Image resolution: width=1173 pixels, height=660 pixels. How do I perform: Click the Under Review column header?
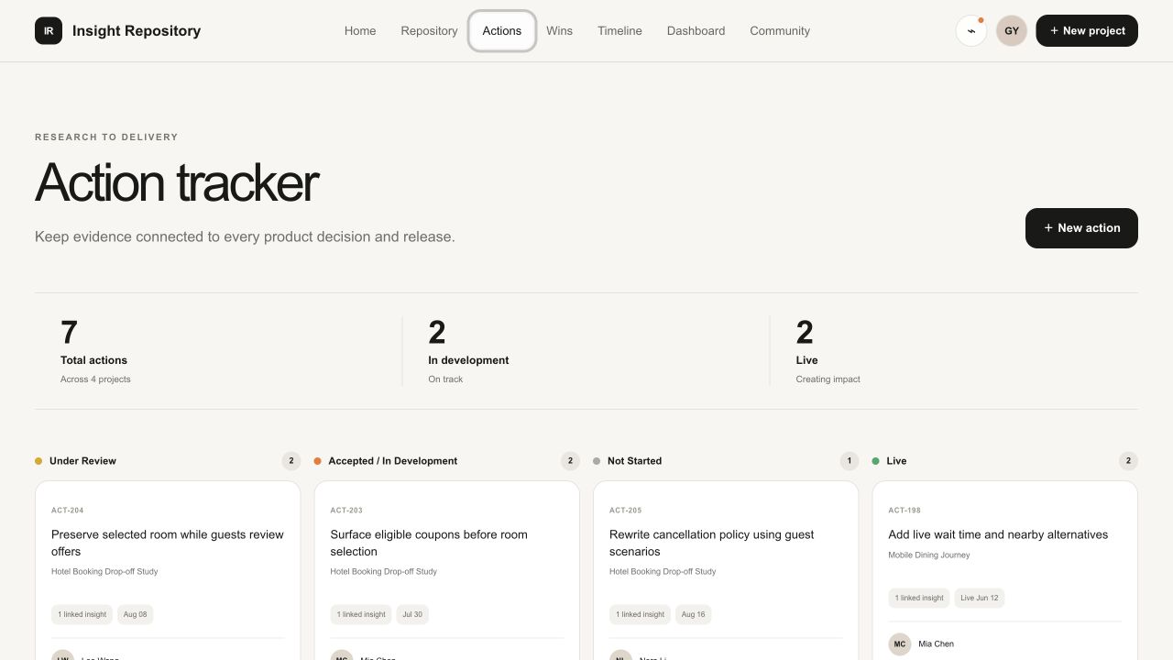click(82, 461)
